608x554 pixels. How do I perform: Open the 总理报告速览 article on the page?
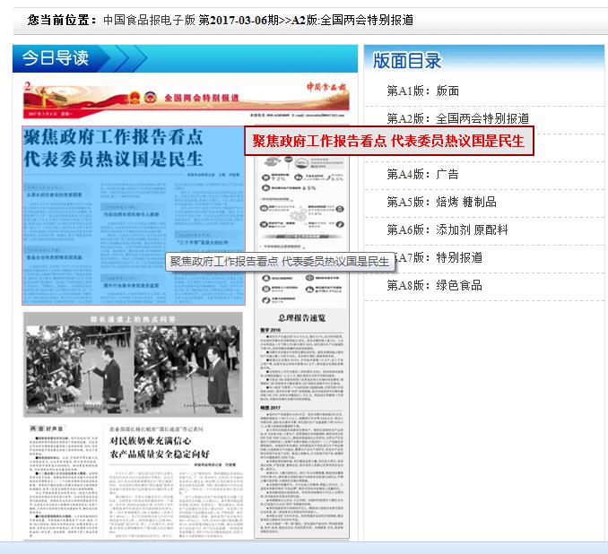(303, 317)
